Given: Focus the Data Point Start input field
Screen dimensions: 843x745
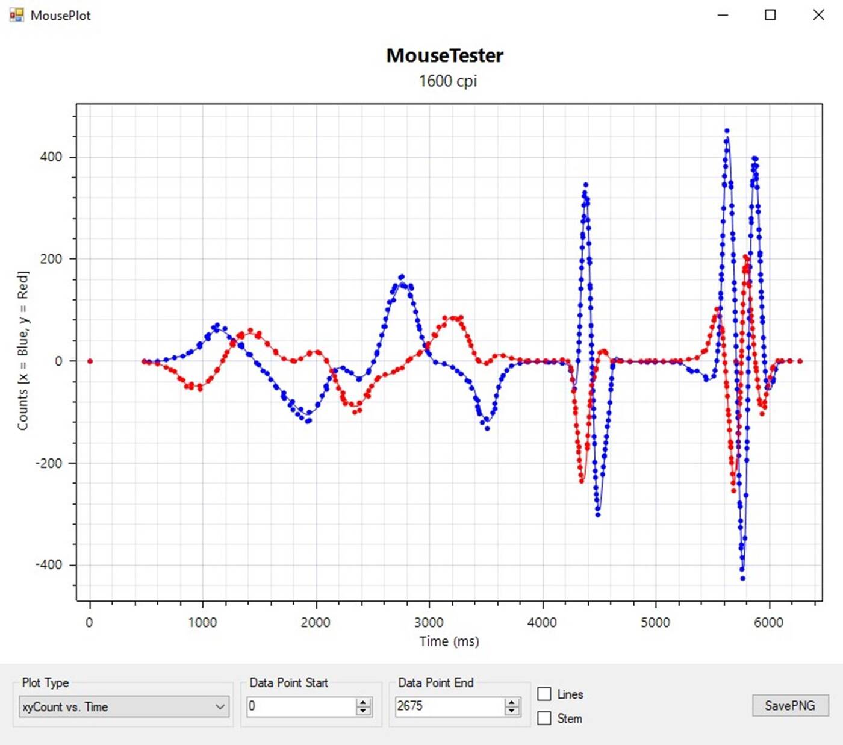Looking at the screenshot, I should pos(301,706).
